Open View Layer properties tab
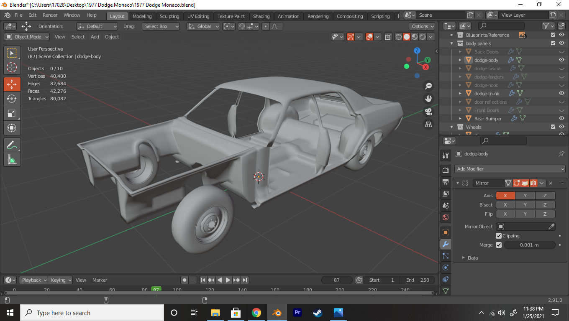The width and height of the screenshot is (569, 321). 446,194
